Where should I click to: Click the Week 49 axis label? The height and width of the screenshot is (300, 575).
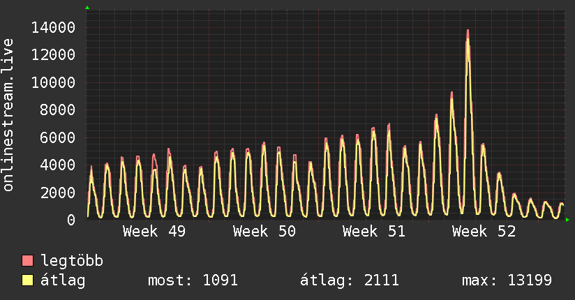[x=154, y=232]
